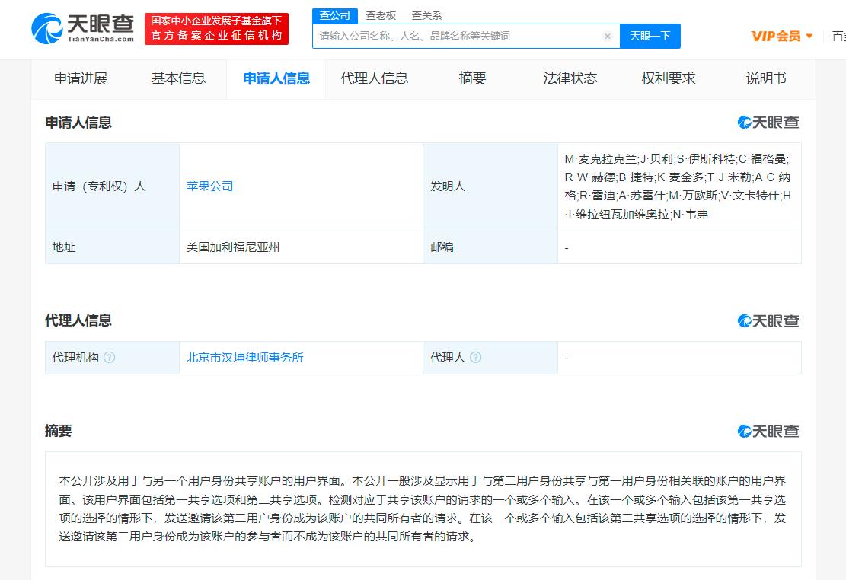Open the 苹果公司 applicant link
Image resolution: width=846 pixels, height=580 pixels.
pyautogui.click(x=210, y=186)
